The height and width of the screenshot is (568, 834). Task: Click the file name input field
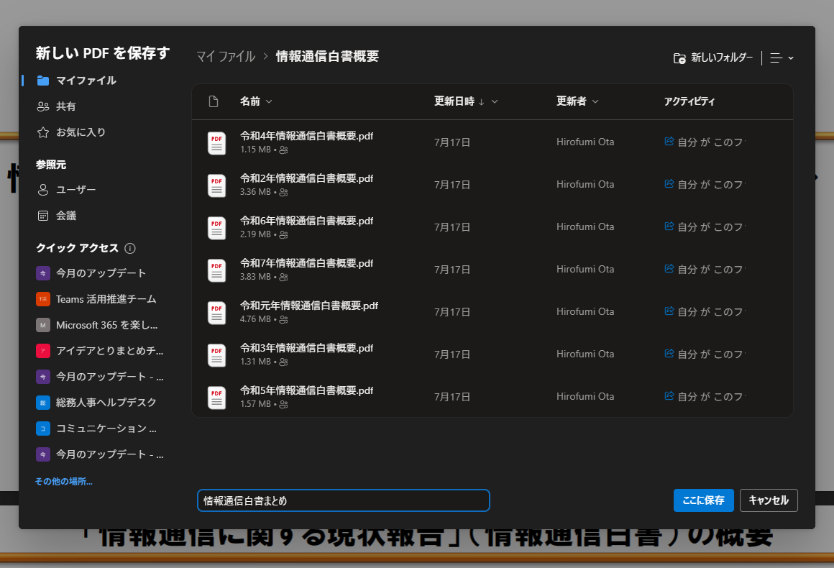click(x=343, y=500)
